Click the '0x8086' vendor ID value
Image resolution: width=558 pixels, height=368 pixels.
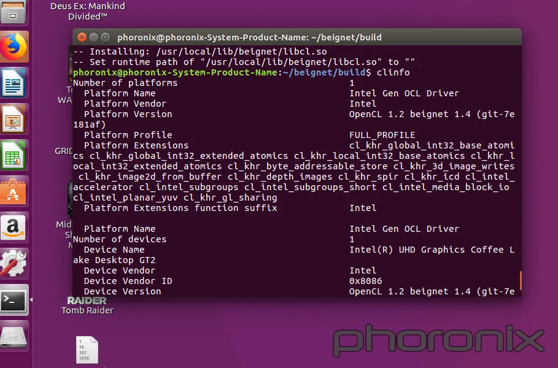click(365, 281)
